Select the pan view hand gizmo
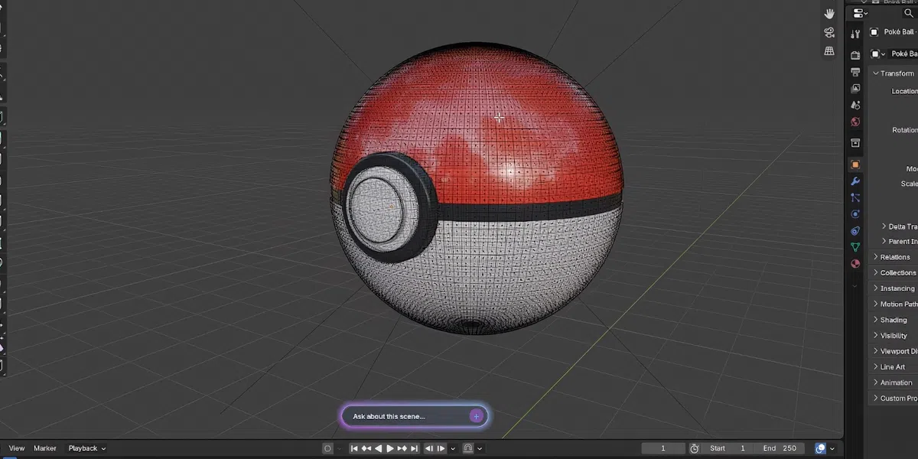This screenshot has width=918, height=459. (x=829, y=13)
